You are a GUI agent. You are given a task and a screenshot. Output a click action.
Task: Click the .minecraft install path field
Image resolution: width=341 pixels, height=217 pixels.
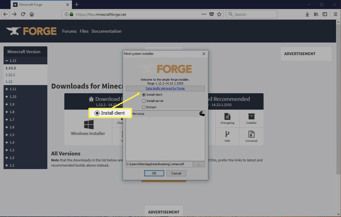(x=159, y=164)
